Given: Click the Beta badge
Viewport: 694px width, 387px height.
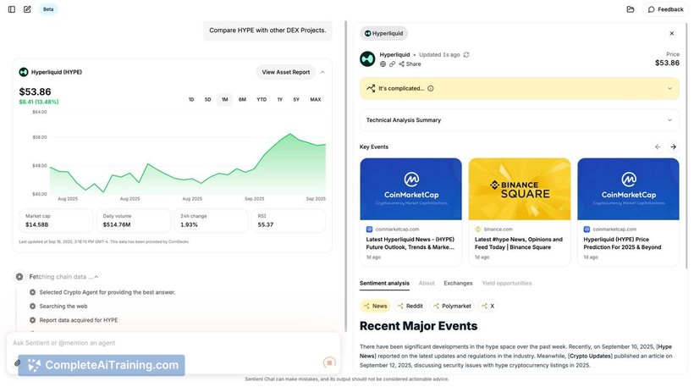Looking at the screenshot, I should [48, 9].
